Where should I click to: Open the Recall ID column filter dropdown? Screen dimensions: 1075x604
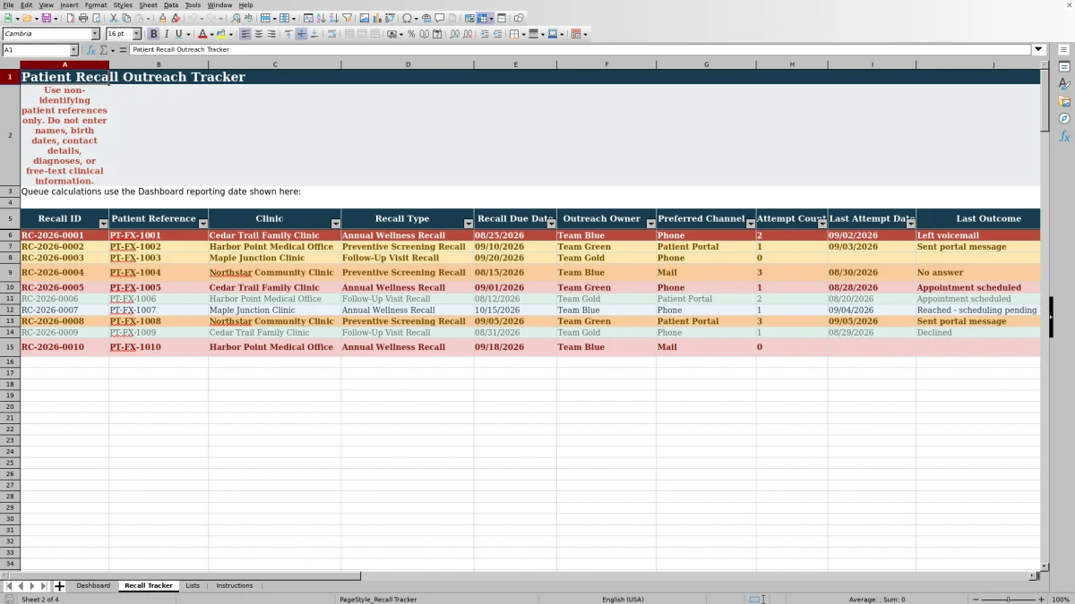103,224
